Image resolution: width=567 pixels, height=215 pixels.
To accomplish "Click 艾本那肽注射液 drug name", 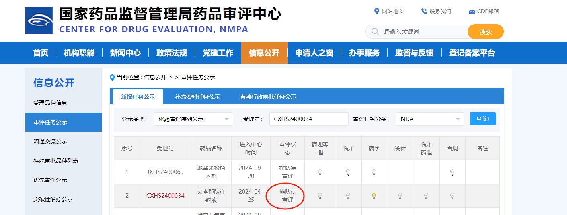I will pos(211,196).
